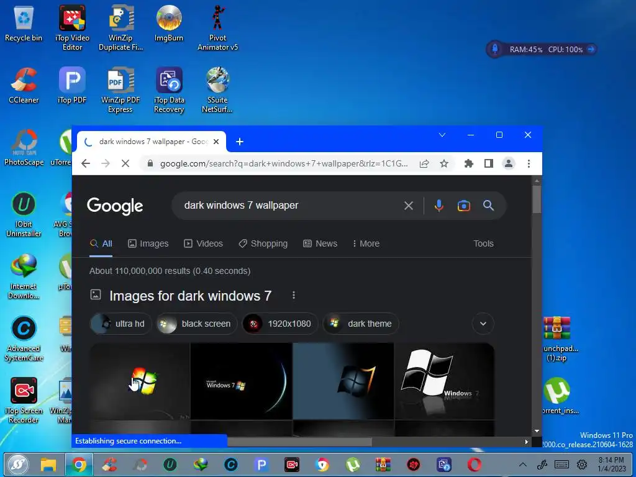Viewport: 636px width, 477px height.
Task: Open the Chrome side panel
Action: [489, 163]
